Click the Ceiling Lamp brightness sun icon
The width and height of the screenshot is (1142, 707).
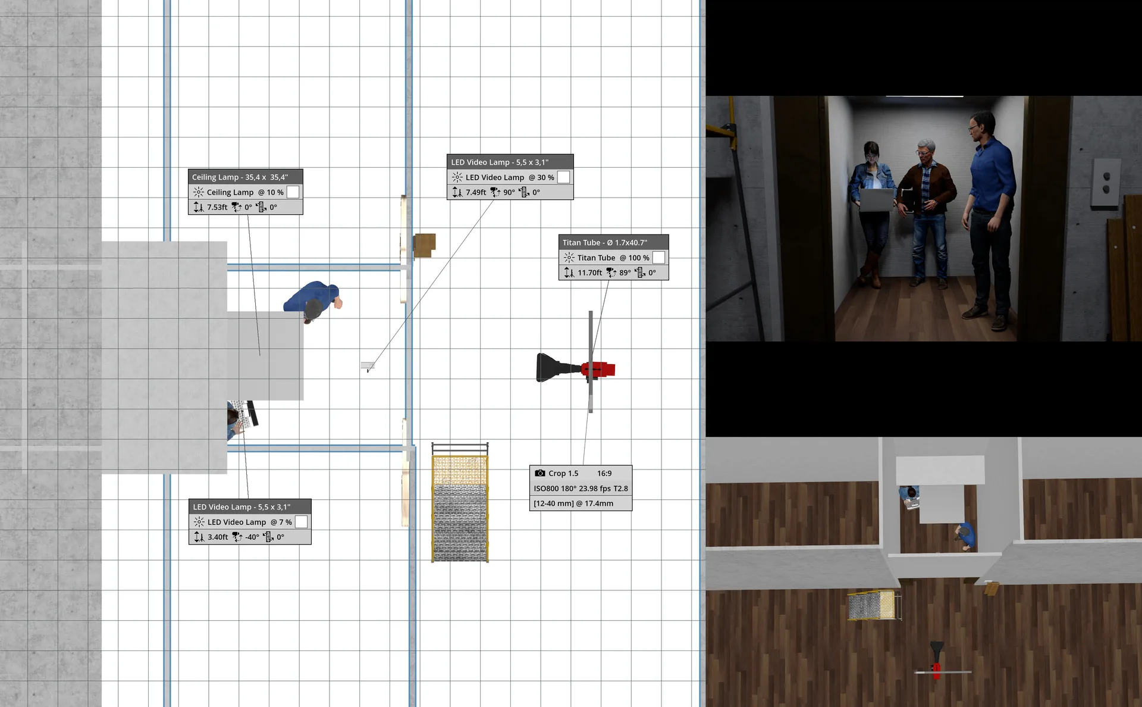tap(199, 192)
